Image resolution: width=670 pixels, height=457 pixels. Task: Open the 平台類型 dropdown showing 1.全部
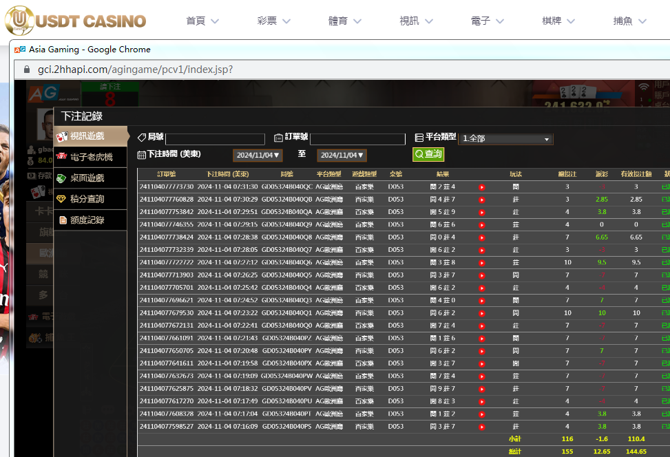tap(505, 139)
